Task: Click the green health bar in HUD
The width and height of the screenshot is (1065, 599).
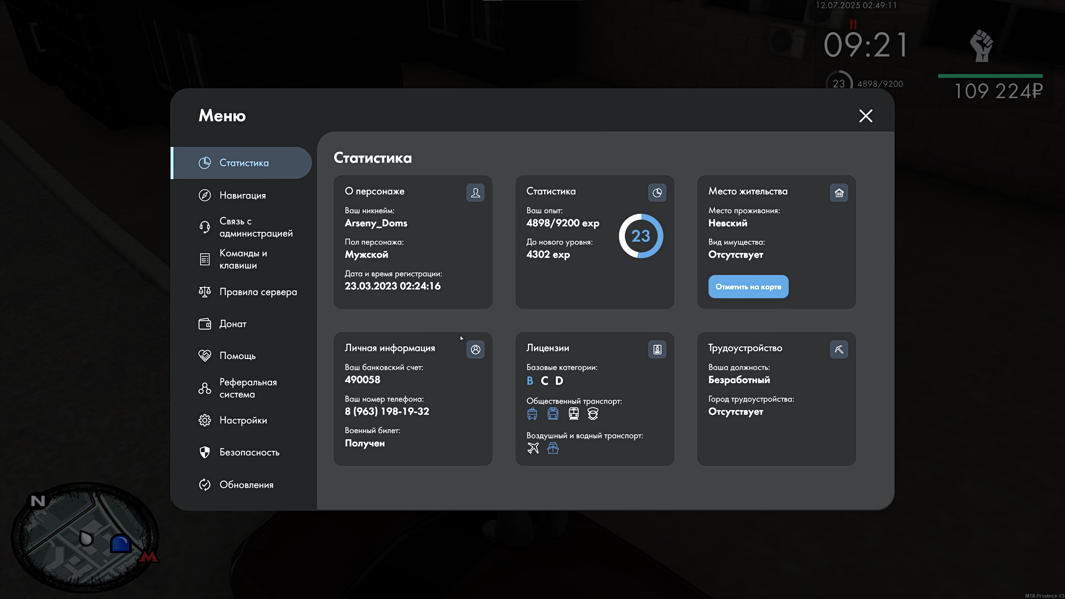Action: point(990,76)
